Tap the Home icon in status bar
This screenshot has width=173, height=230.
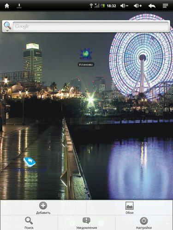7,6
